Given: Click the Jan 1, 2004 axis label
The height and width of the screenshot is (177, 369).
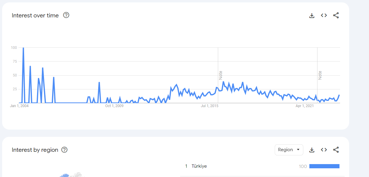Looking at the screenshot, I should (19, 106).
